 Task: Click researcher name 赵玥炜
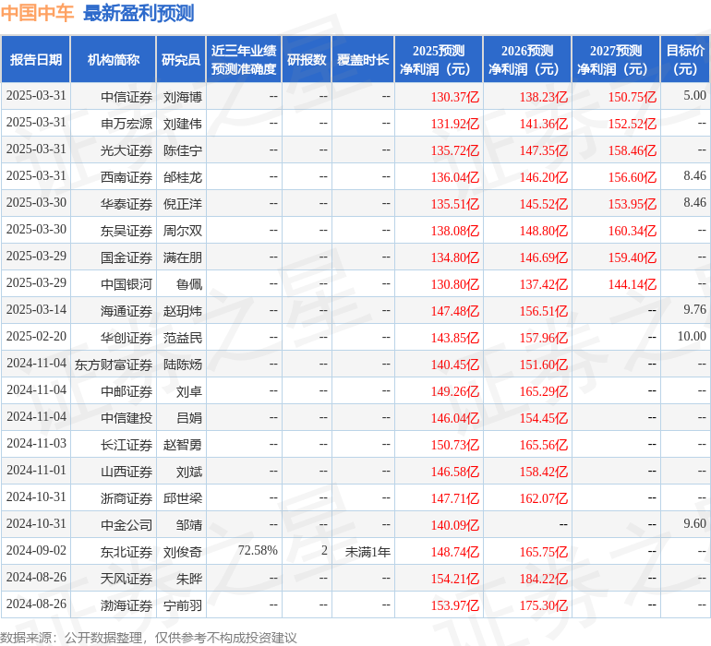coord(183,311)
